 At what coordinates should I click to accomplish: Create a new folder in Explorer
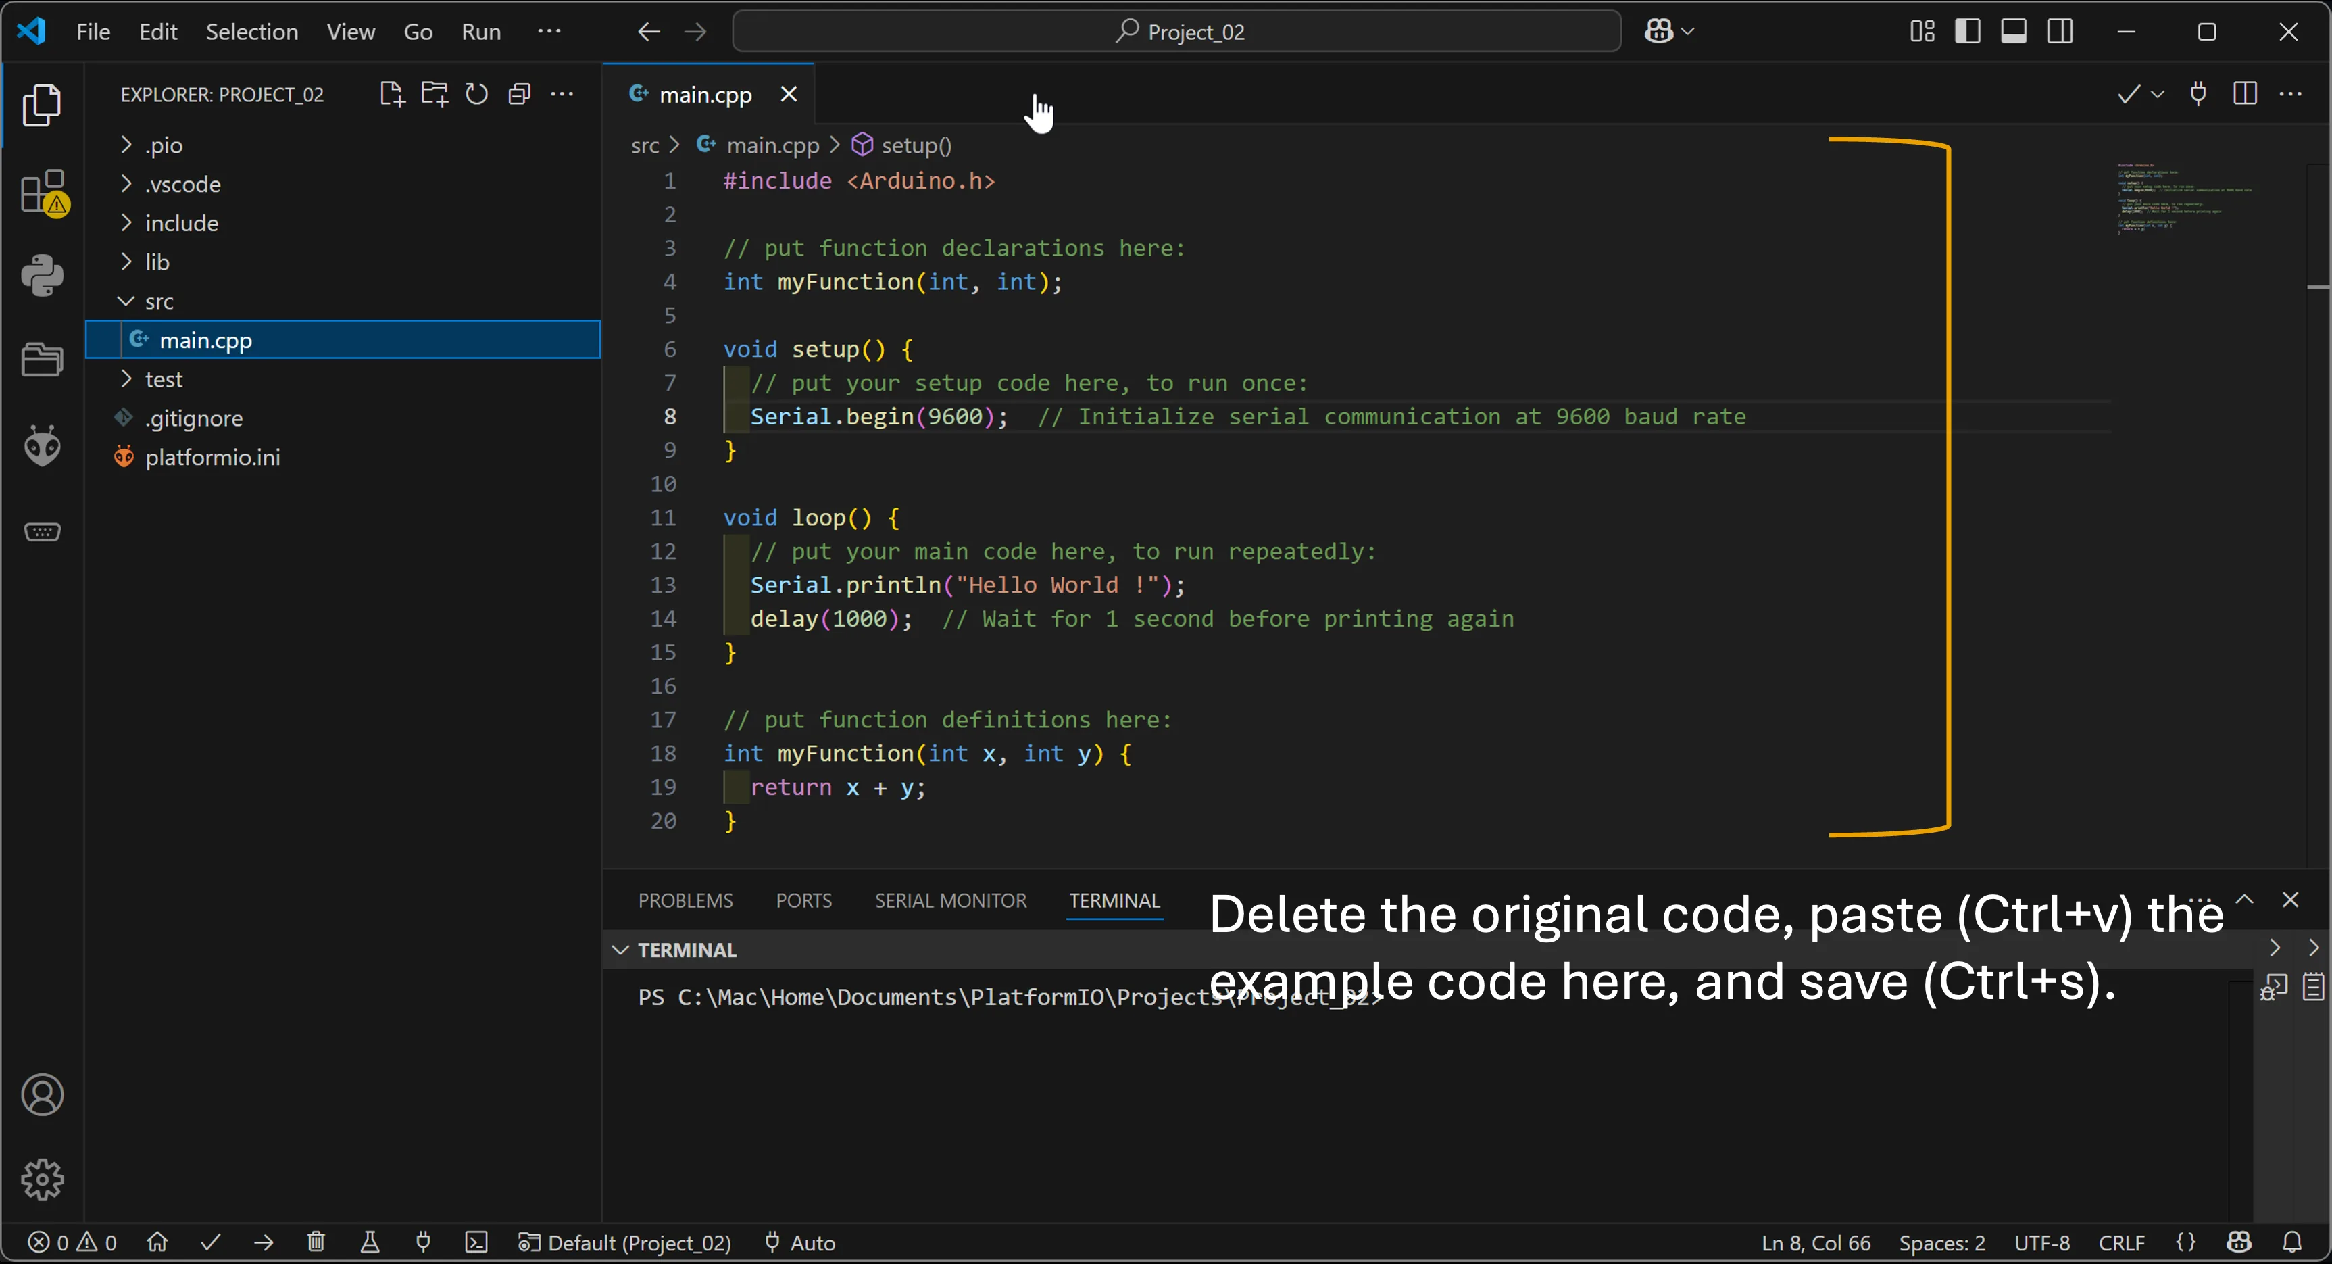[435, 94]
